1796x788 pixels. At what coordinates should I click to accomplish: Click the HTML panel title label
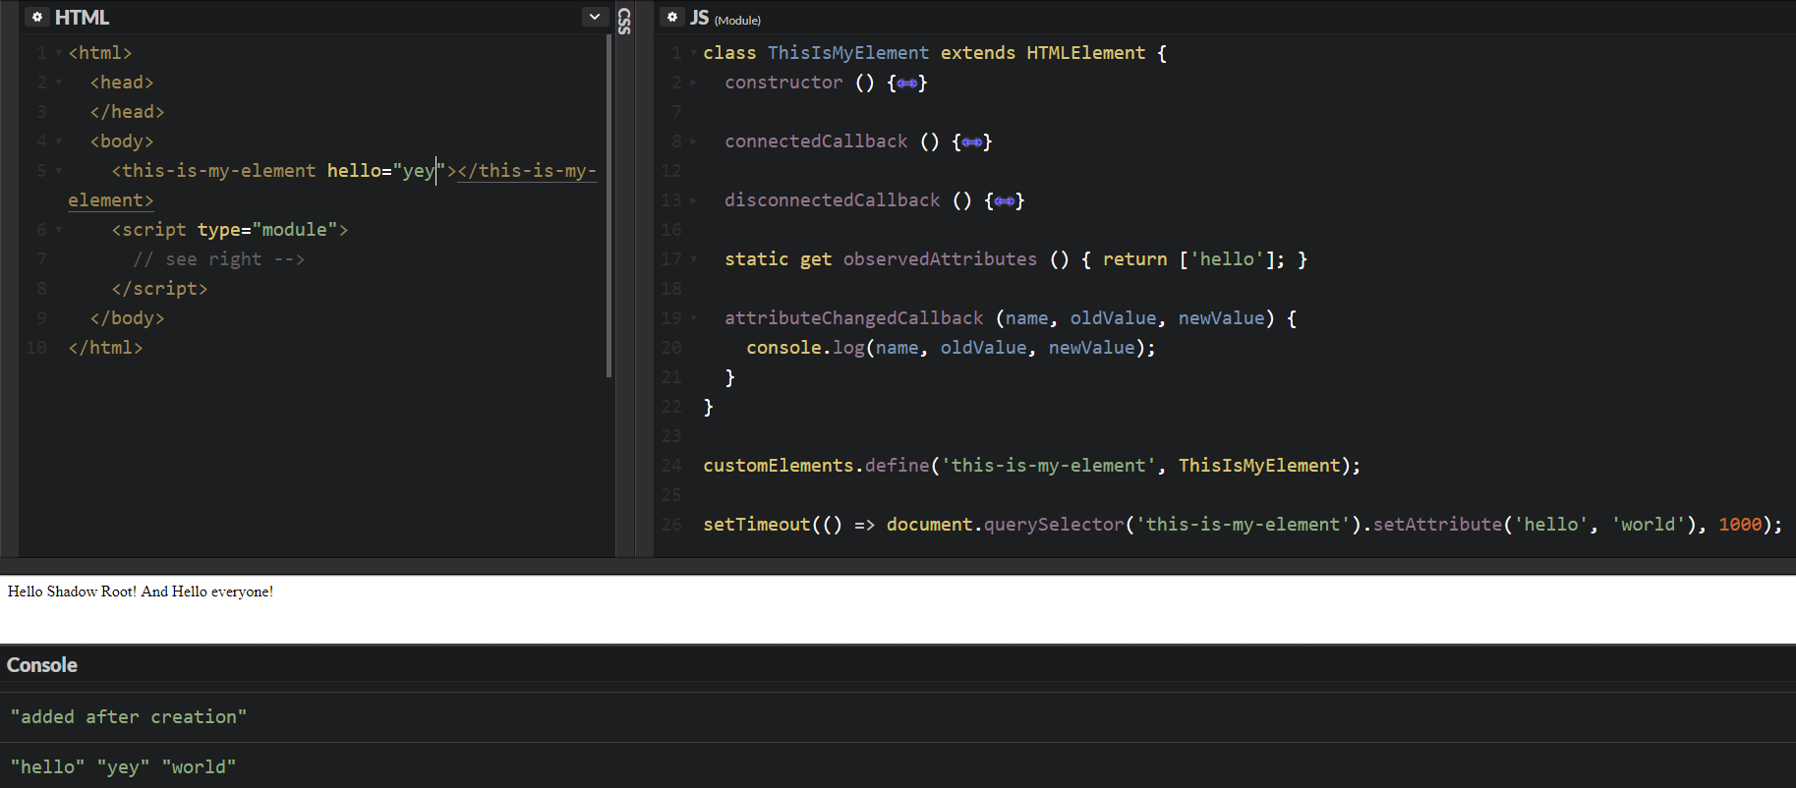coord(82,18)
